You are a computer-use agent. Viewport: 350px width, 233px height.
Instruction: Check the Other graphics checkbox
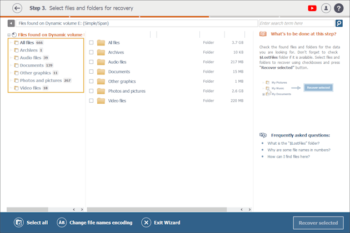click(x=91, y=81)
